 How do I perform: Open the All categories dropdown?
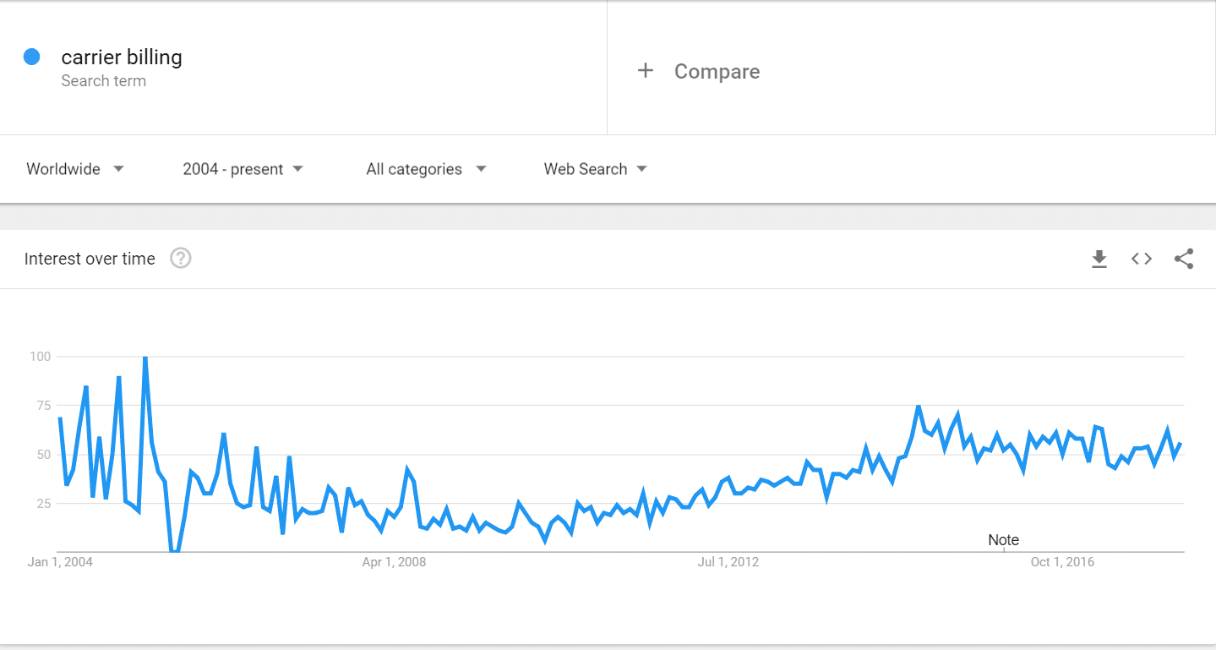pyautogui.click(x=426, y=169)
